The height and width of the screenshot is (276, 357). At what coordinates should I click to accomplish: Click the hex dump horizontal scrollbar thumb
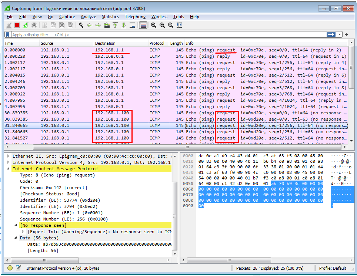point(229,260)
